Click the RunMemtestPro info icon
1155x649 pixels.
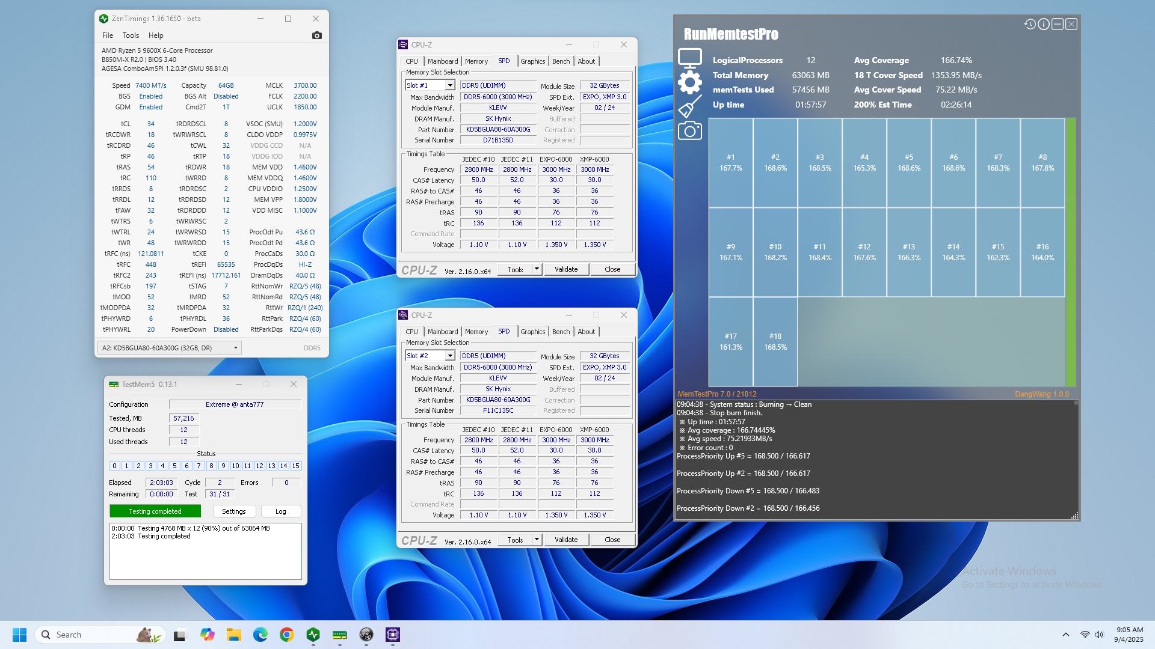[1044, 24]
